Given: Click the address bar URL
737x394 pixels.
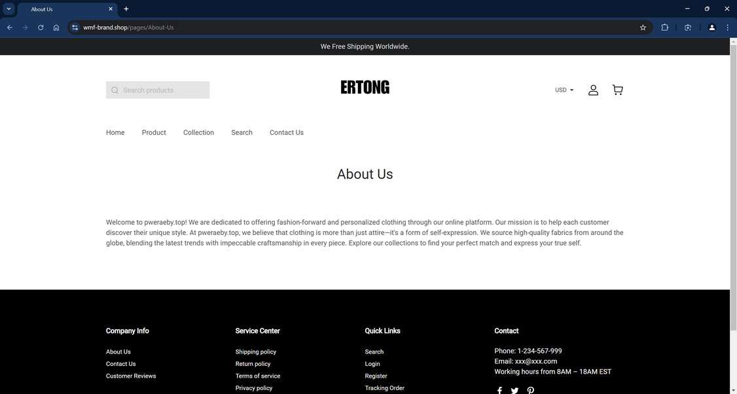Looking at the screenshot, I should 128,27.
